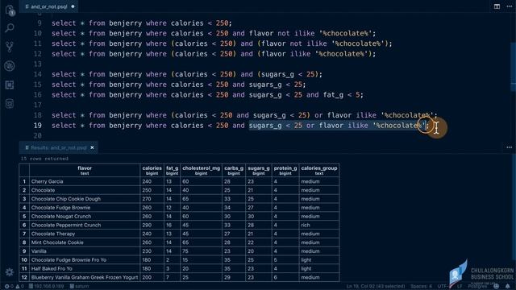Screen dimensions: 516x290
Task: Click the protein_g column header
Action: [285, 170]
